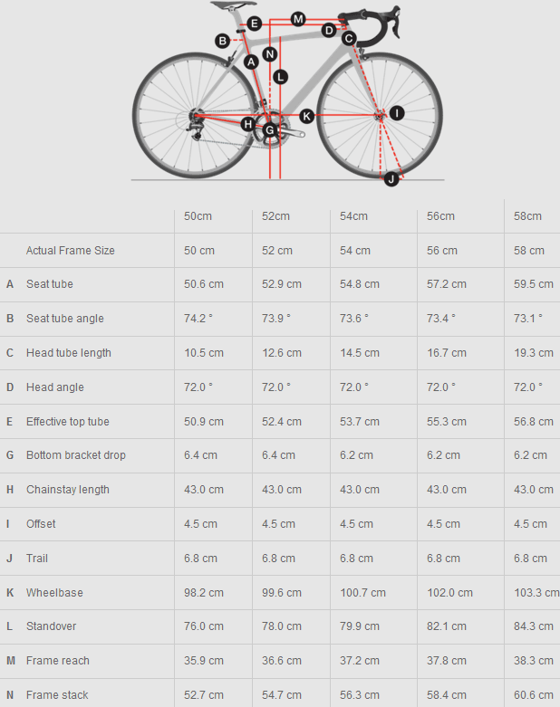Click the 56cm Standover value 82.1 cm
This screenshot has height=707, width=560.
pos(447,626)
